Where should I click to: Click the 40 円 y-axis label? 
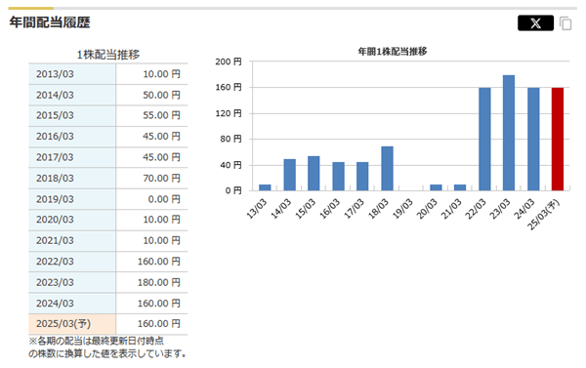coord(230,165)
